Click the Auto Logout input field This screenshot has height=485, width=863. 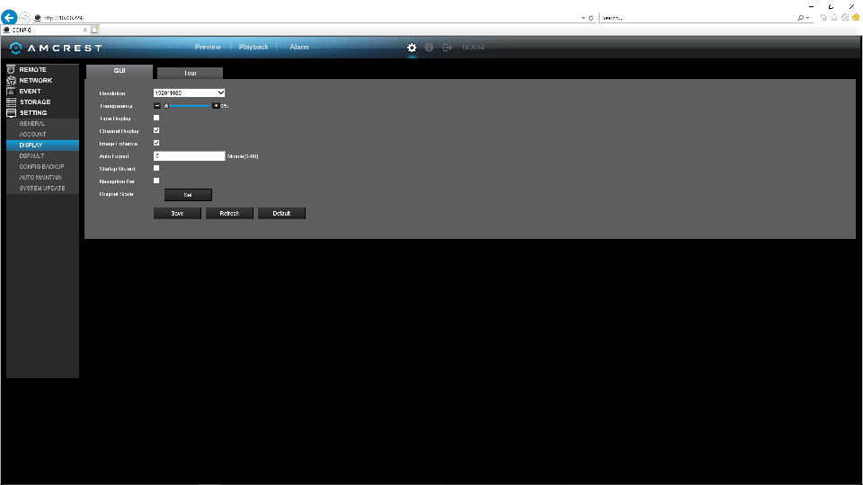(190, 156)
